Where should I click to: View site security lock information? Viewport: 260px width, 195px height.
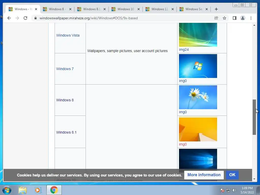tap(35, 18)
